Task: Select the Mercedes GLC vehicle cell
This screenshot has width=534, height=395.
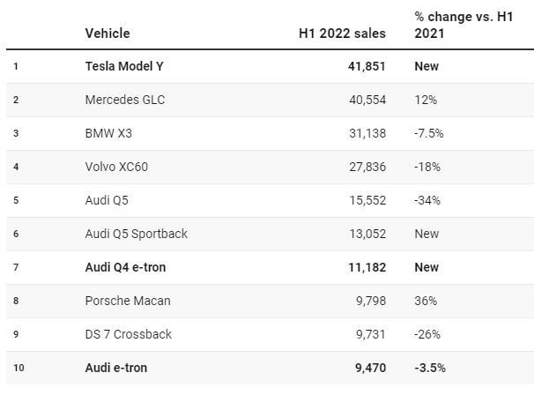Action: pyautogui.click(x=124, y=100)
